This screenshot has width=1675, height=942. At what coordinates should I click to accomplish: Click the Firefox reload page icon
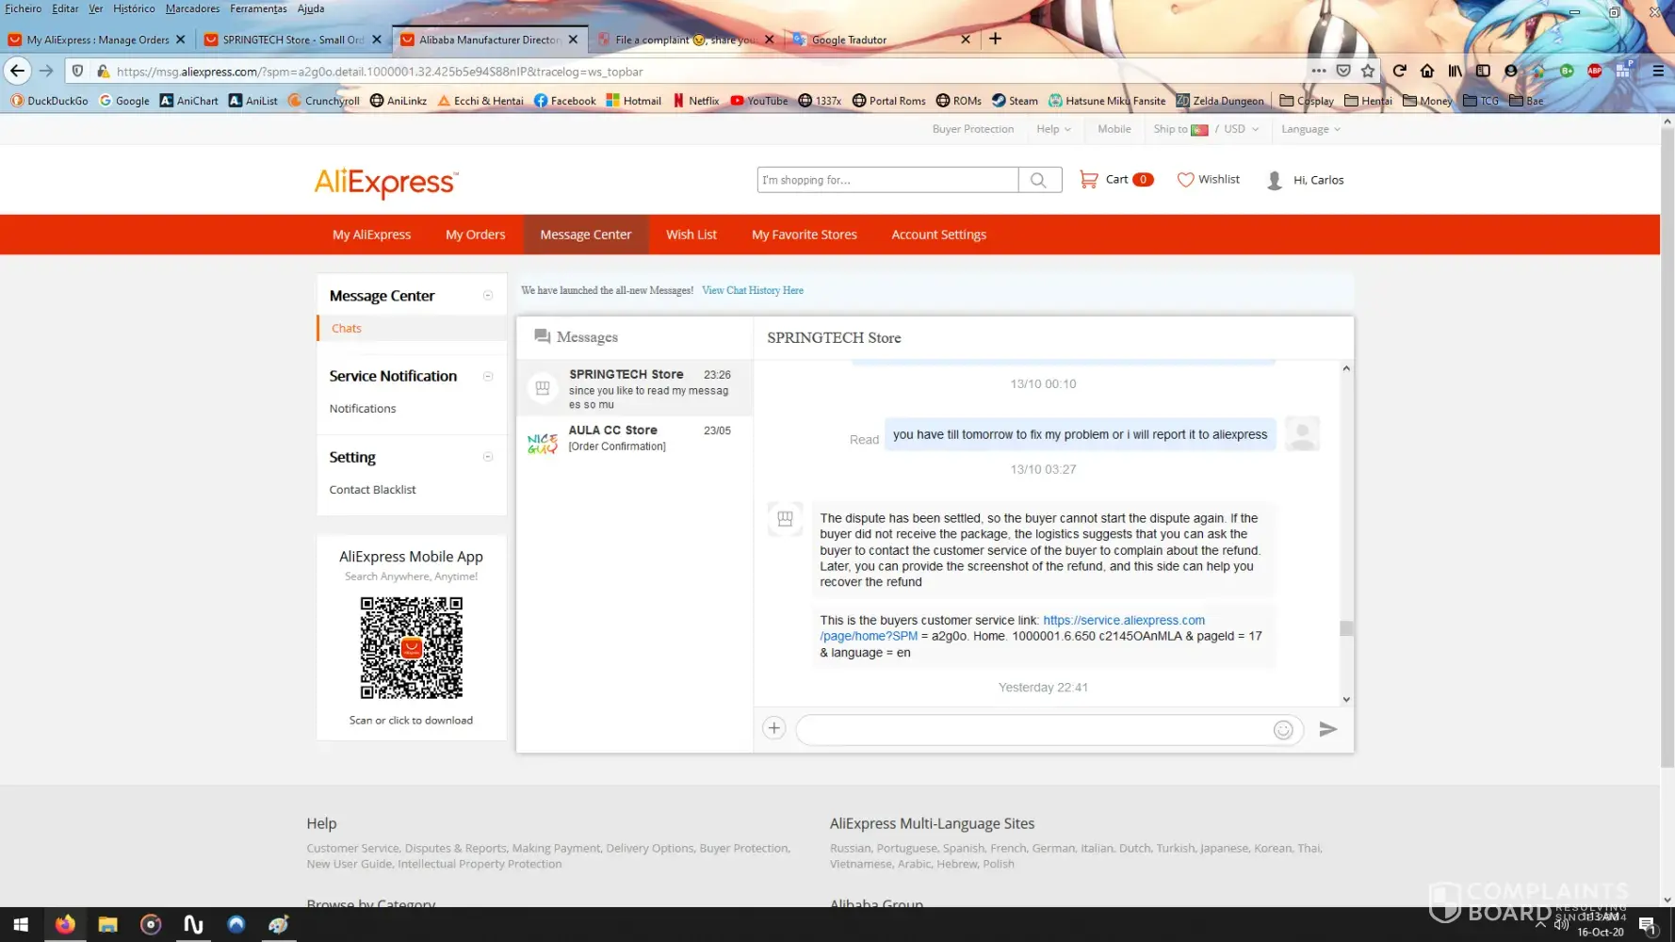pos(1399,71)
